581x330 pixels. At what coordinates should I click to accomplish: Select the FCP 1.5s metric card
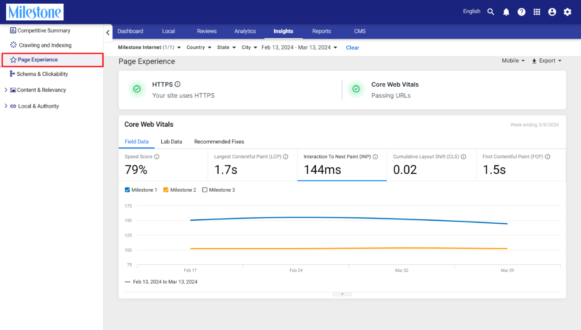click(521, 165)
